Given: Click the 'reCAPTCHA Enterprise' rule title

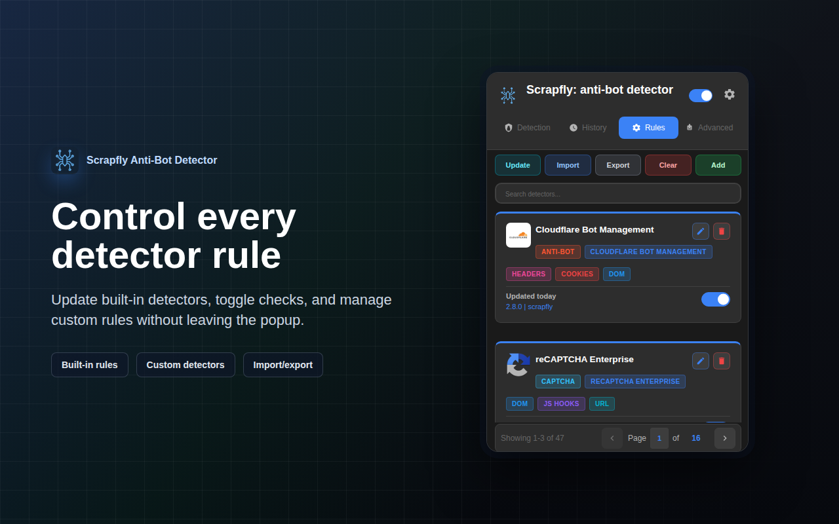Looking at the screenshot, I should click(585, 360).
